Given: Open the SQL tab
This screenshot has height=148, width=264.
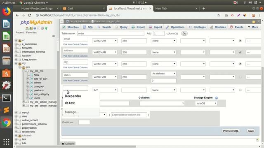Looking at the screenshot, I should (88, 27).
